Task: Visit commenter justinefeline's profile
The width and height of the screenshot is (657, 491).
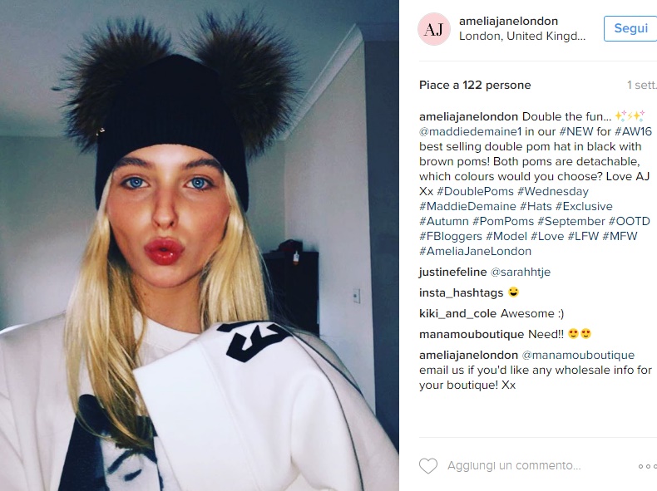Action: coord(452,272)
